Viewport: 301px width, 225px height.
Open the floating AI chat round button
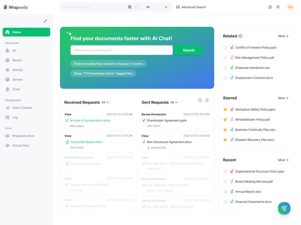click(x=284, y=208)
